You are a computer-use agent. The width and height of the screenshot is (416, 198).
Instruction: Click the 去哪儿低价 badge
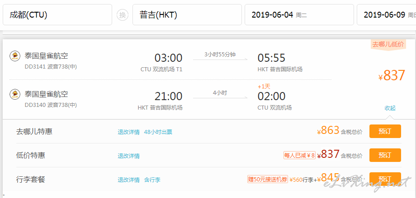[x=388, y=45]
